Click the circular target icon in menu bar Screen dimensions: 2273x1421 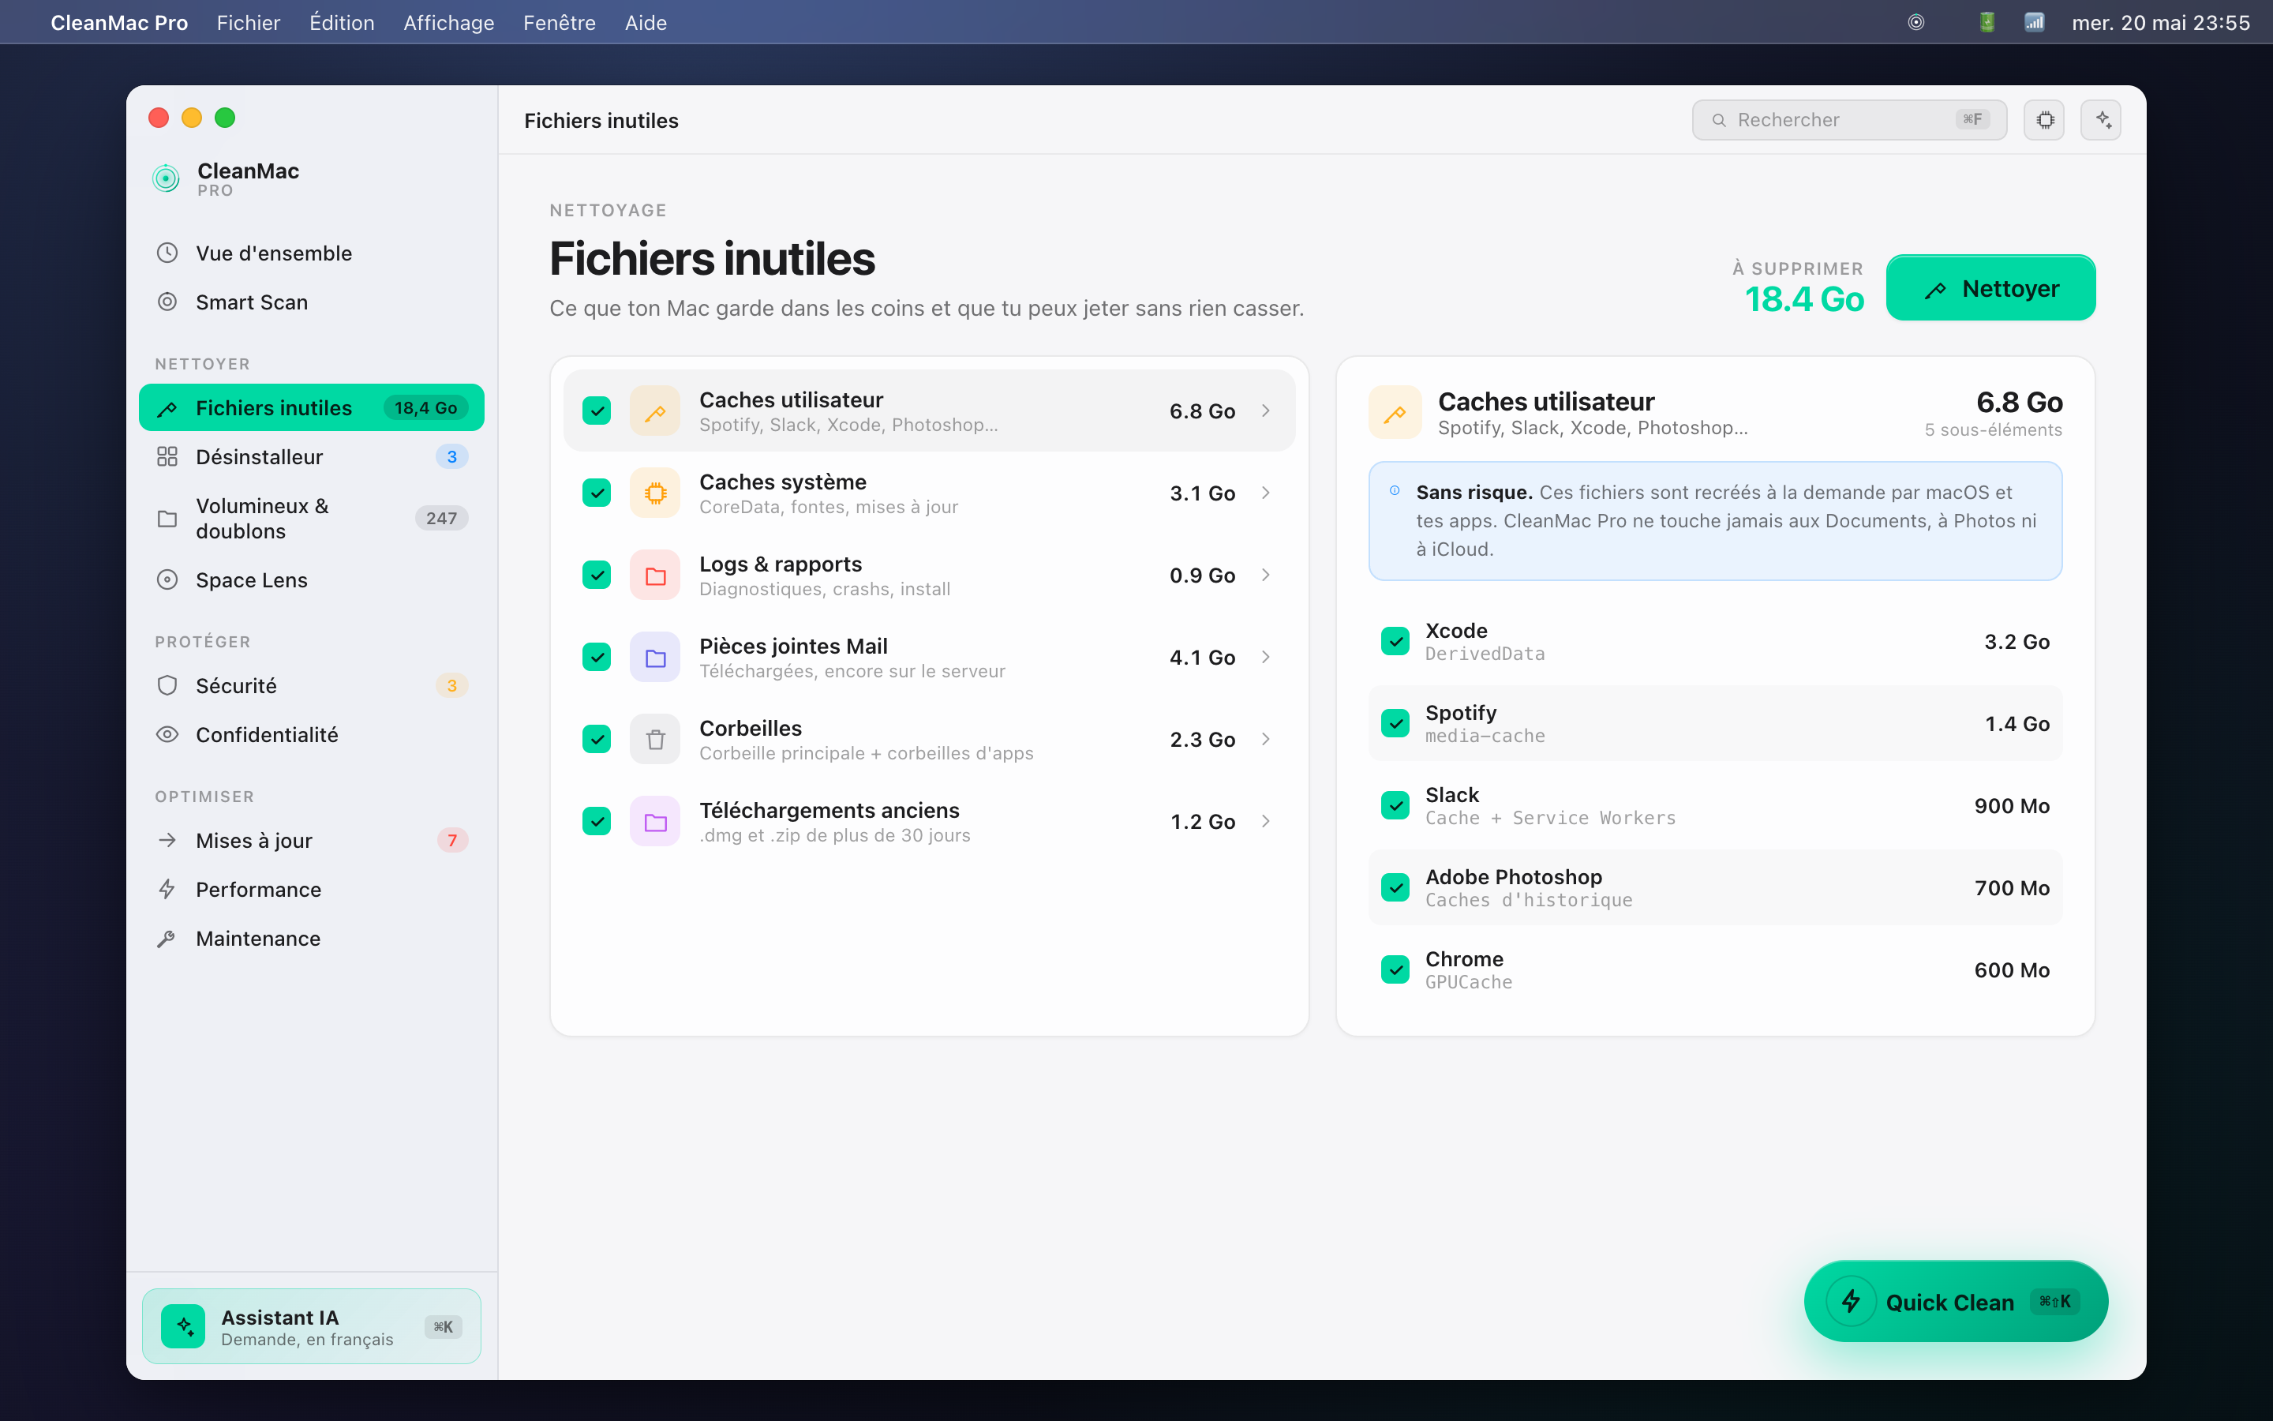coord(1916,23)
